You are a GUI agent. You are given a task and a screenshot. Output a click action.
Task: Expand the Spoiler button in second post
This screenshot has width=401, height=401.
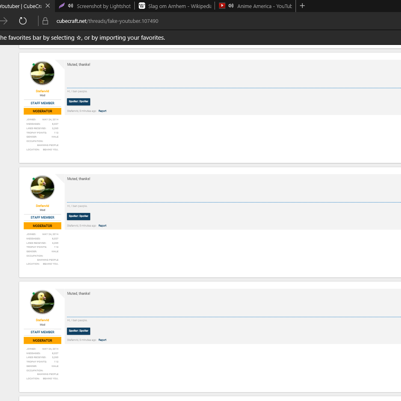79,217
